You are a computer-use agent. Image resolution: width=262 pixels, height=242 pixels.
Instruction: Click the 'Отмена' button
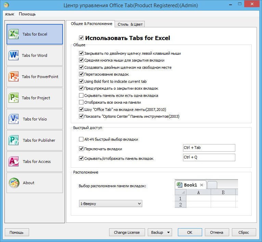coord(217,232)
